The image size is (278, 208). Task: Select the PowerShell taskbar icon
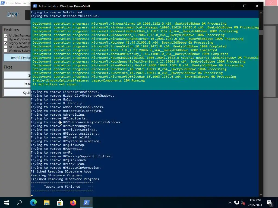pyautogui.click(x=87, y=203)
